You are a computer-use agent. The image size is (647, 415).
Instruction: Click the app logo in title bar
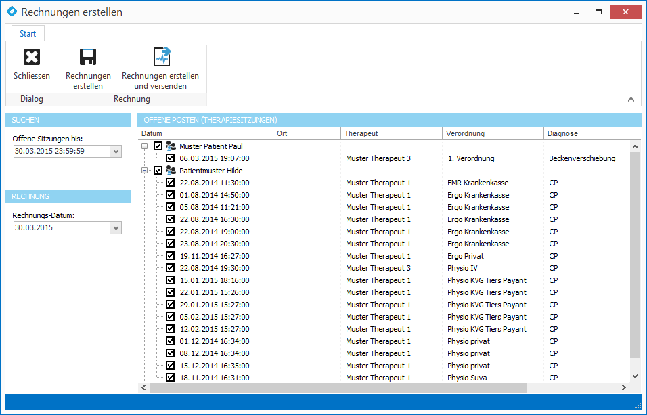tap(12, 12)
